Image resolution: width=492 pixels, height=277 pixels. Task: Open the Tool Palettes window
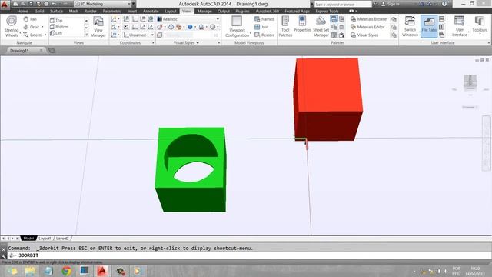point(285,27)
